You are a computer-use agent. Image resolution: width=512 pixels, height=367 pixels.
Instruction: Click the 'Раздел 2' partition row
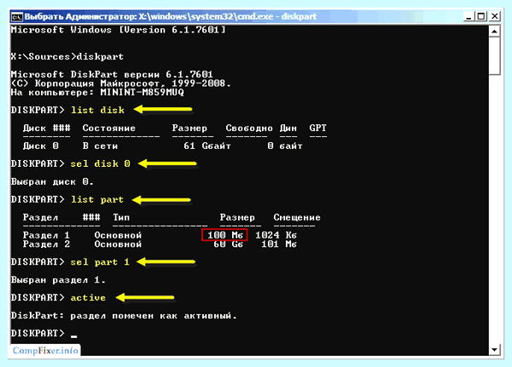pyautogui.click(x=160, y=244)
